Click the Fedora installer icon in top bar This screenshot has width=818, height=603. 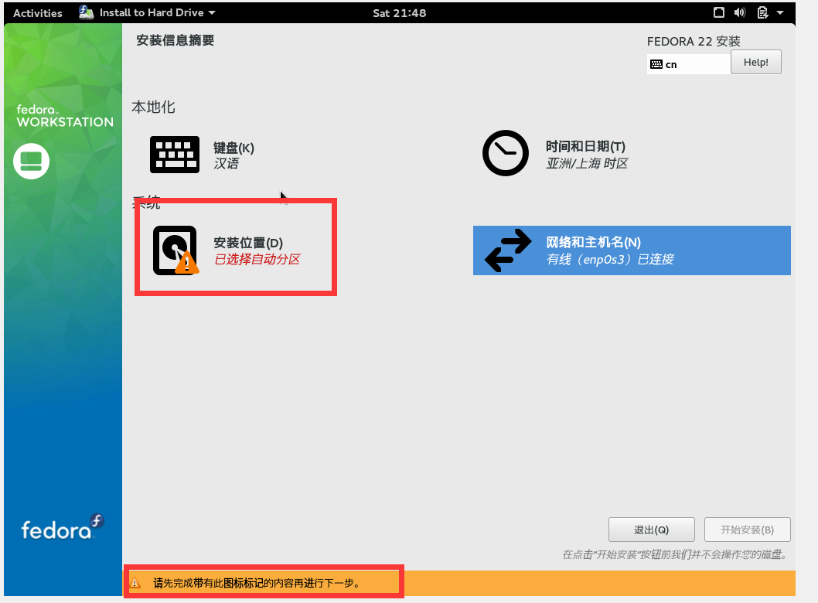[x=85, y=12]
